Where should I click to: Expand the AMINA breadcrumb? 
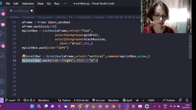[x=14, y=17]
